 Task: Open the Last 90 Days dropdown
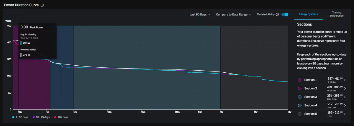200,14
